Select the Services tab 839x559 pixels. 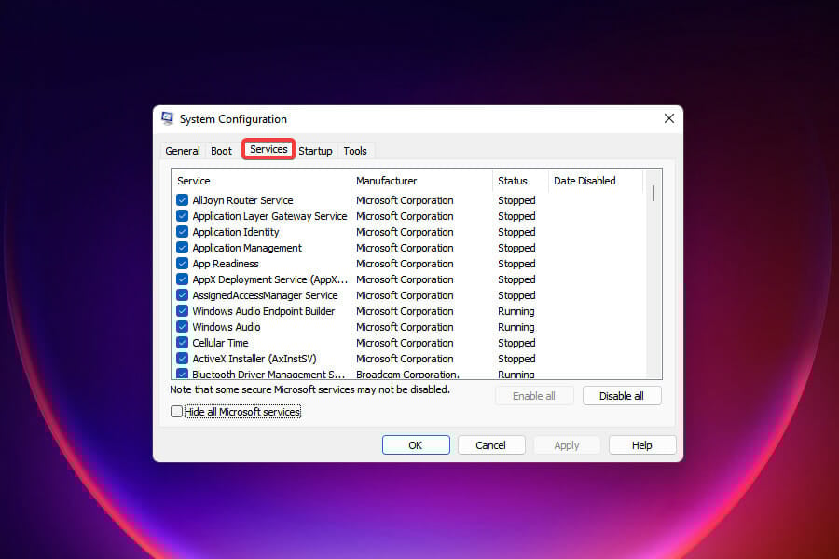(x=268, y=149)
